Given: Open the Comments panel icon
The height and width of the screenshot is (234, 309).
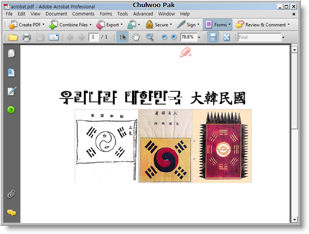Looking at the screenshot, I should point(11,213).
